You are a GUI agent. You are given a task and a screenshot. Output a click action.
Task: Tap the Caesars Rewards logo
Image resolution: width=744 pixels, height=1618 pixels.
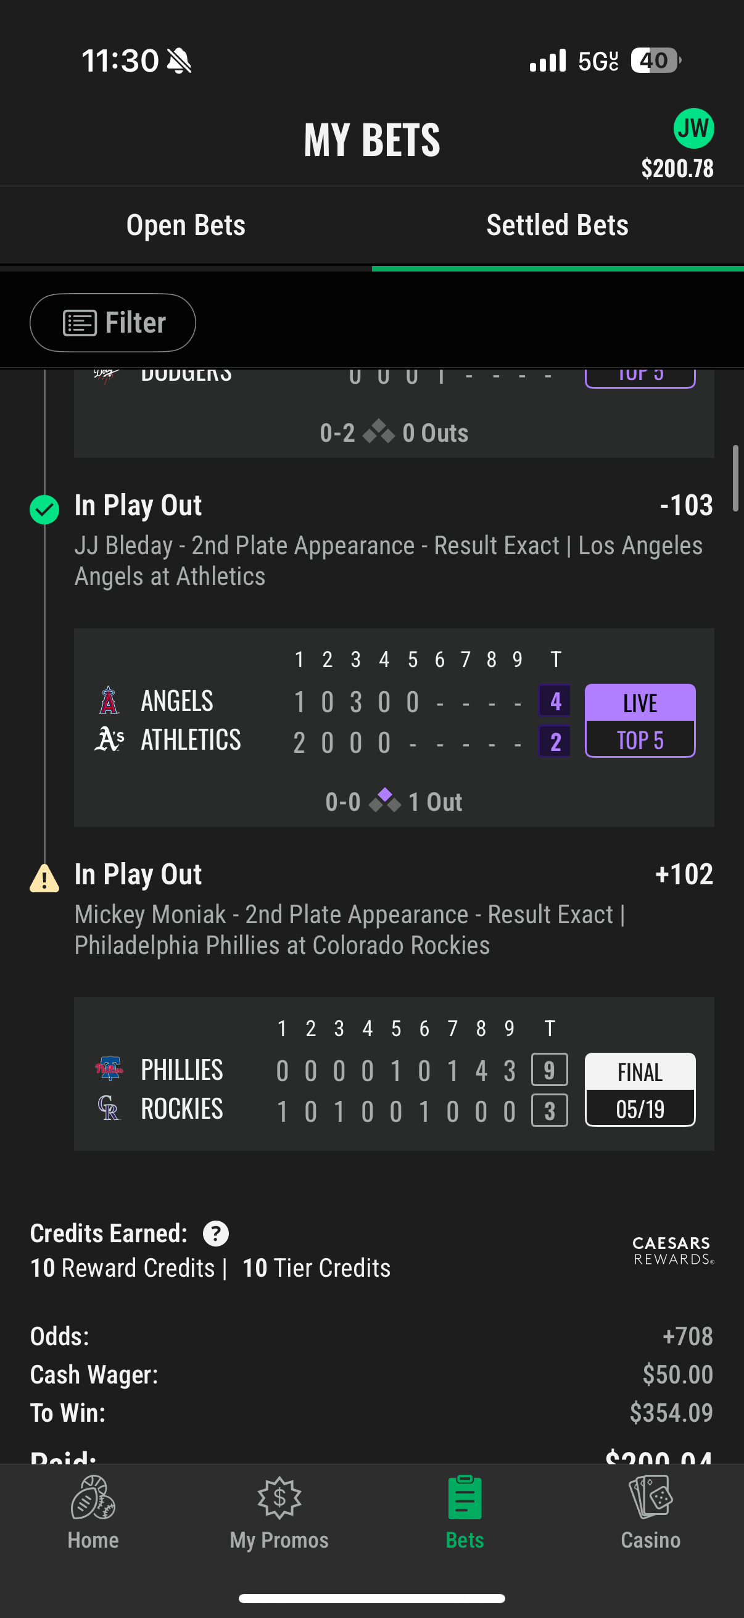pyautogui.click(x=673, y=1251)
